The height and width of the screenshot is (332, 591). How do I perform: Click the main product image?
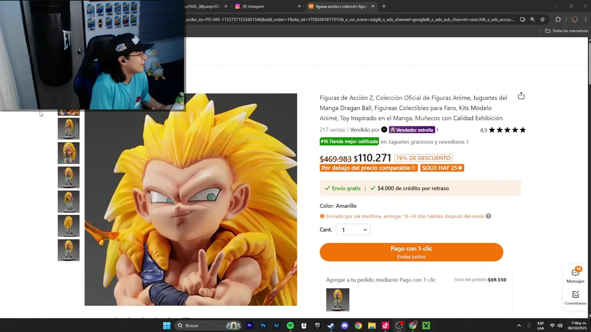(191, 200)
